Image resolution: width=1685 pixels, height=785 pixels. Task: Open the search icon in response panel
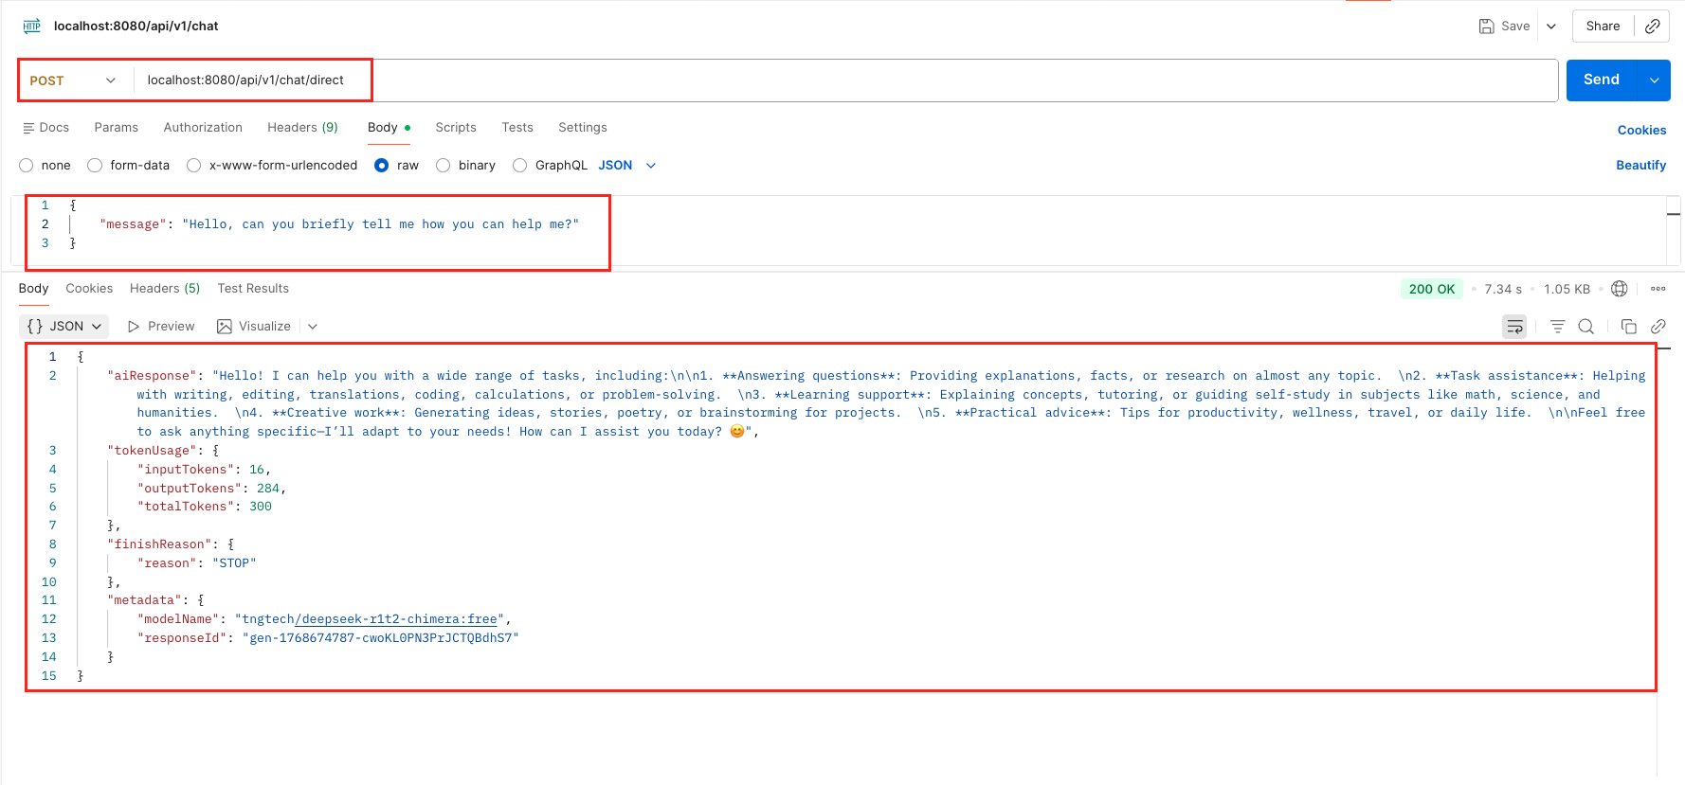pyautogui.click(x=1585, y=327)
